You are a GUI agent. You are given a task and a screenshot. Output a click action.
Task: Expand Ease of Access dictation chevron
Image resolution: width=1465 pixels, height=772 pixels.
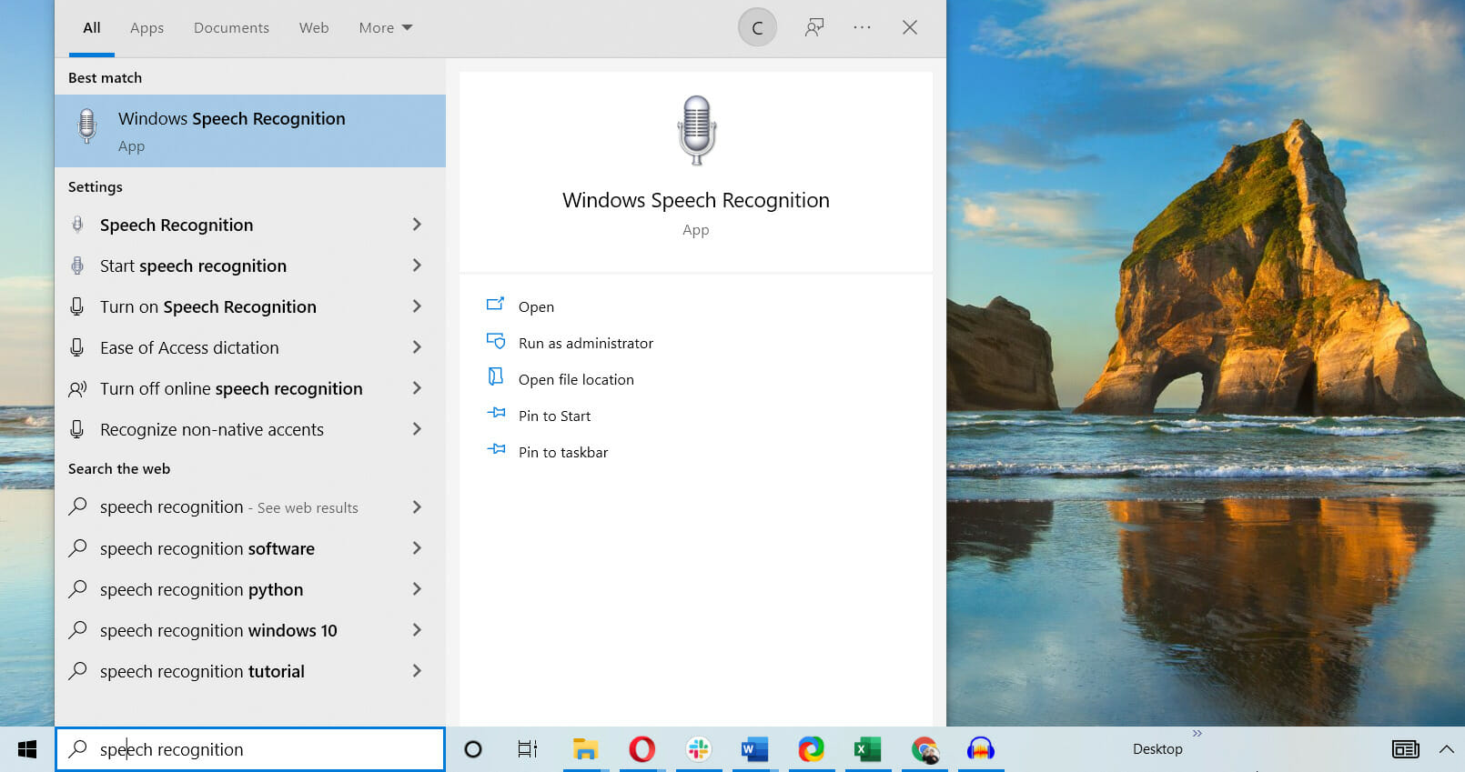[x=417, y=347]
